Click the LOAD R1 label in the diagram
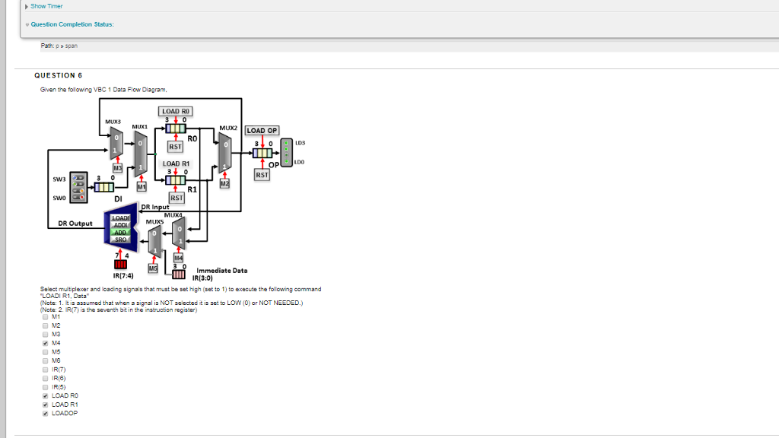This screenshot has height=438, width=779. (x=176, y=162)
